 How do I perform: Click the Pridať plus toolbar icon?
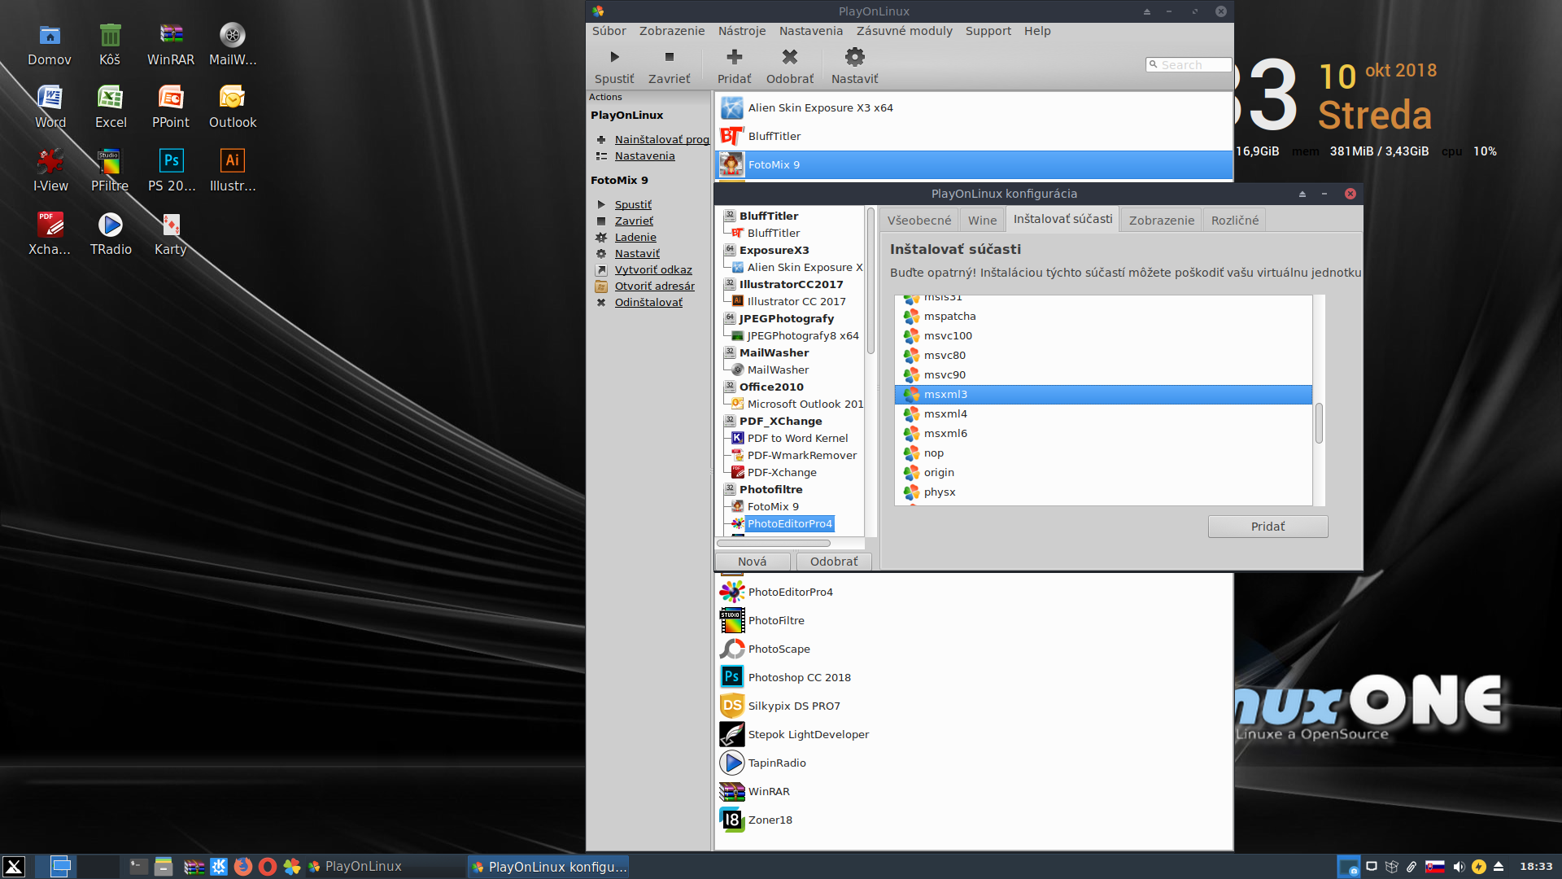734,57
